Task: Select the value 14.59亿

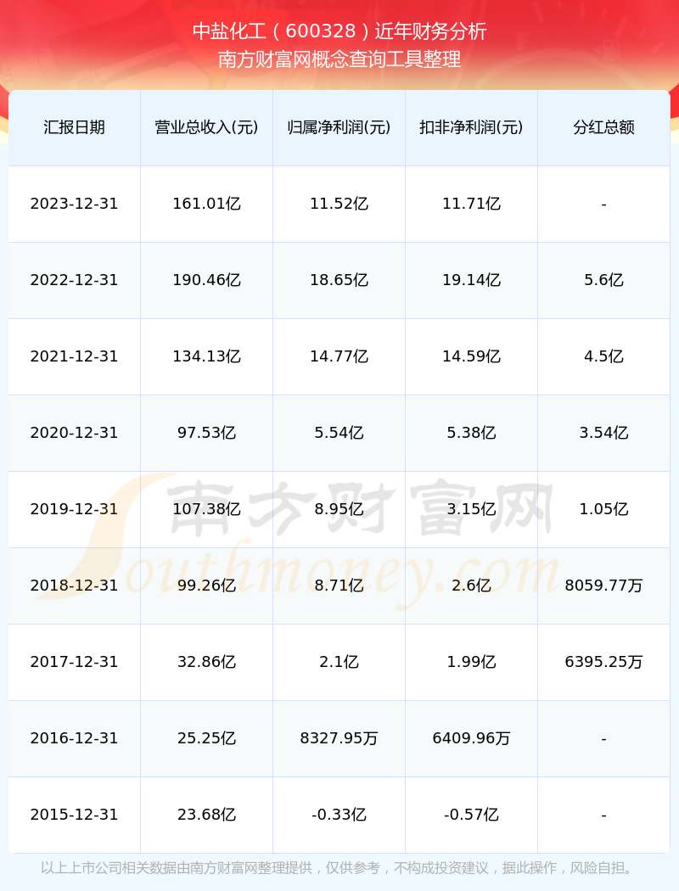Action: coord(471,356)
